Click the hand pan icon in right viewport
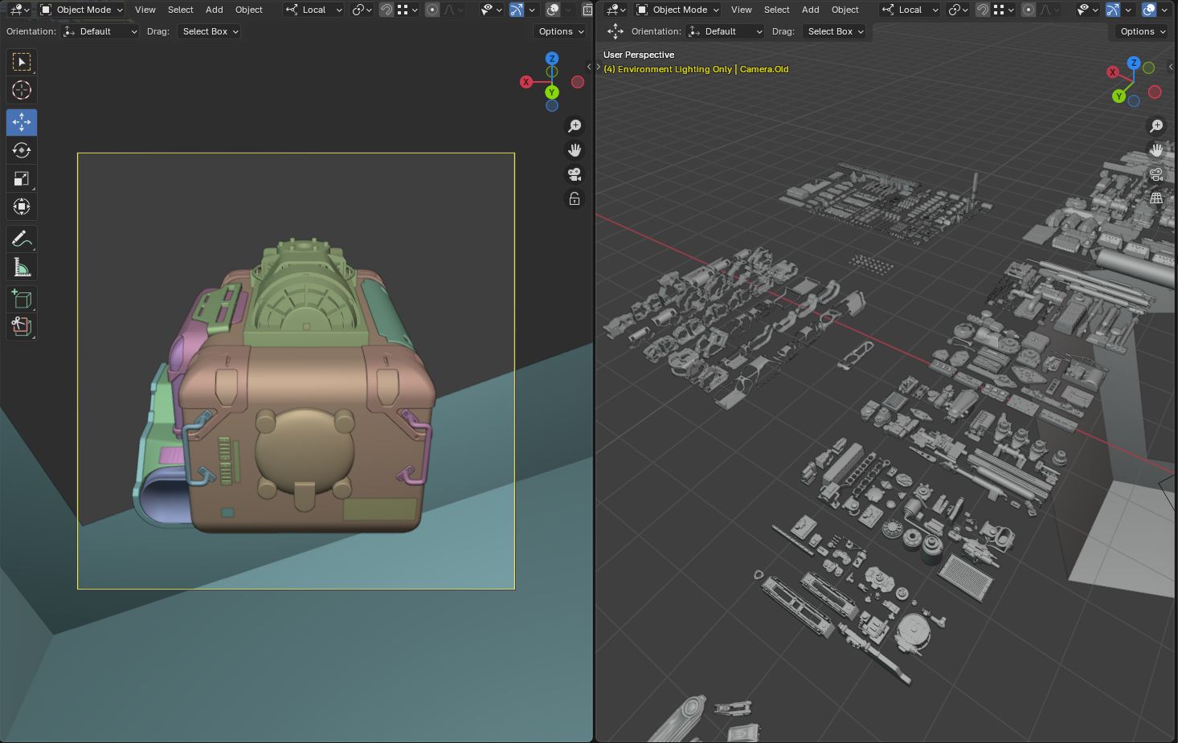The width and height of the screenshot is (1178, 743). click(x=1156, y=149)
